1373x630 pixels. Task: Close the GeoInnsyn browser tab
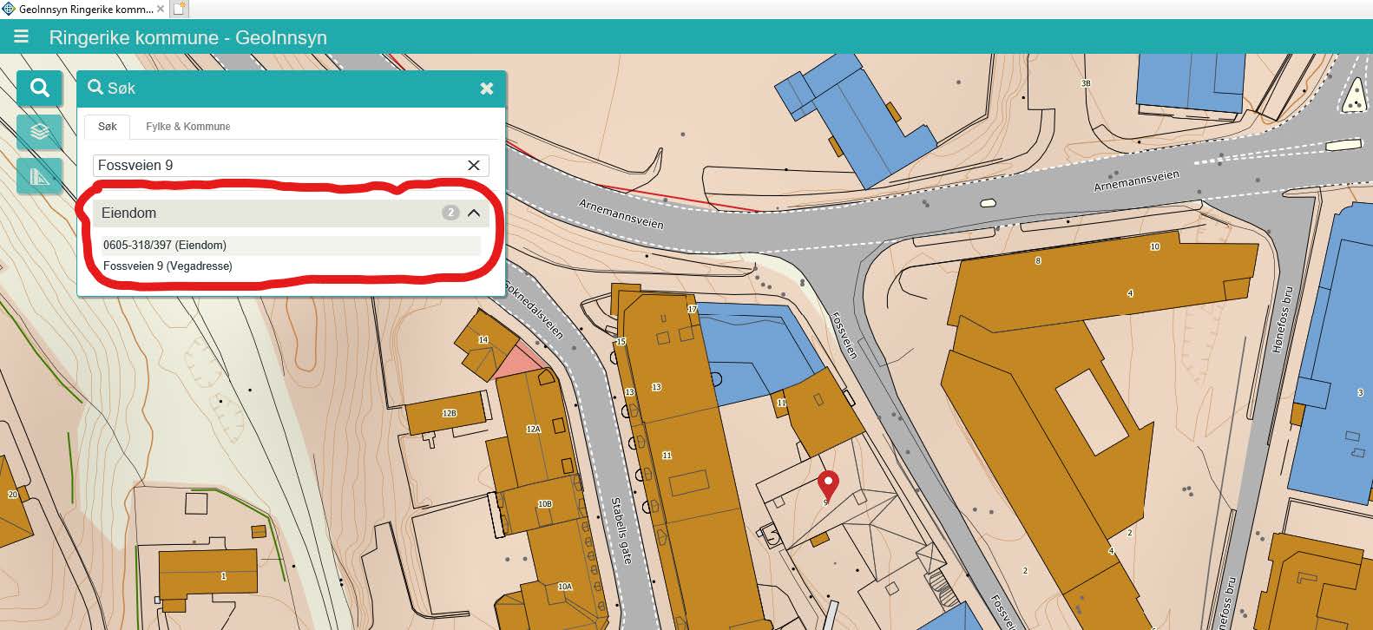tap(161, 9)
